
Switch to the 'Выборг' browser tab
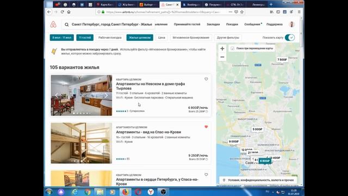coord(148,4)
